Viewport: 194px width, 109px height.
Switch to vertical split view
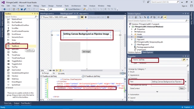click(x=121, y=73)
